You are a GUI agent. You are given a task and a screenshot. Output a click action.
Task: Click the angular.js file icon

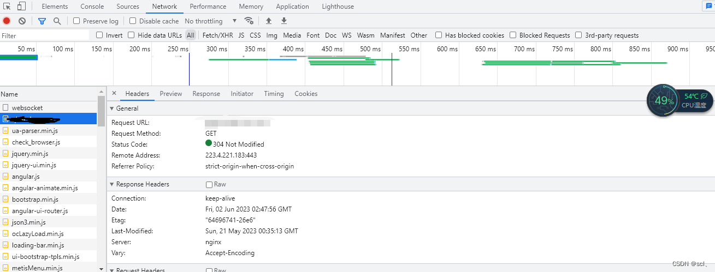5,177
